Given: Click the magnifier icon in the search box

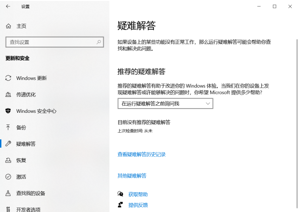Looking at the screenshot, I should [x=99, y=42].
